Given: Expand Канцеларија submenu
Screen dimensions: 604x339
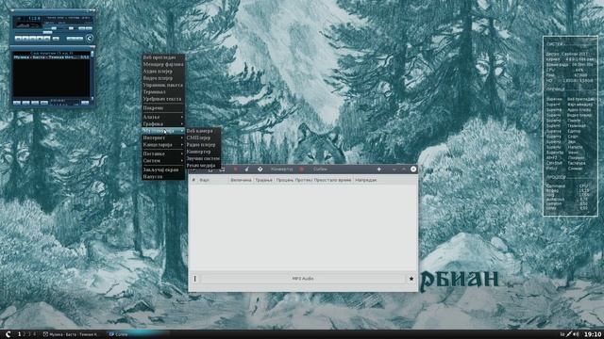Looking at the screenshot, I should click(x=163, y=145).
